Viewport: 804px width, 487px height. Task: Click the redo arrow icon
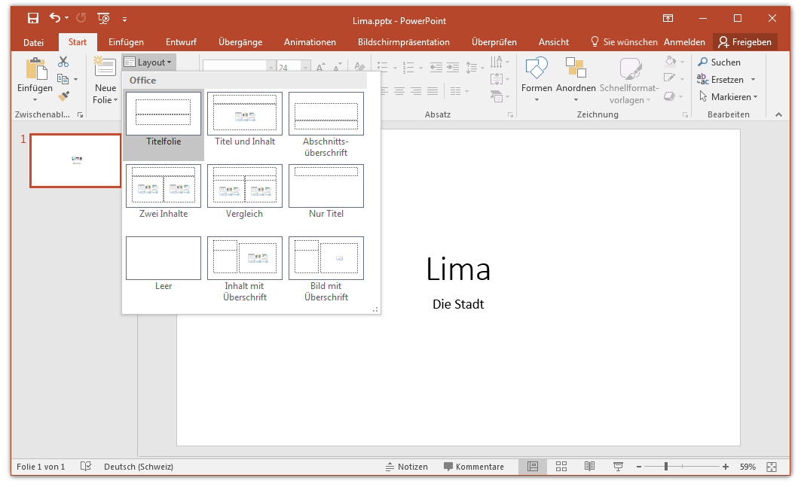coord(81,18)
